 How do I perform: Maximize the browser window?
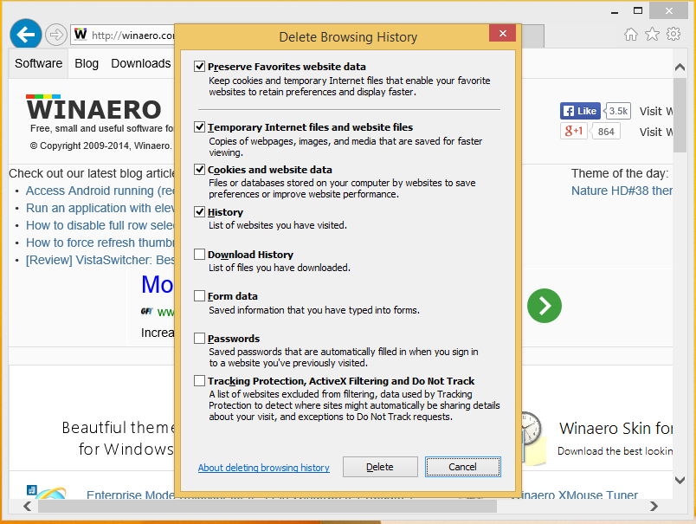(x=638, y=10)
